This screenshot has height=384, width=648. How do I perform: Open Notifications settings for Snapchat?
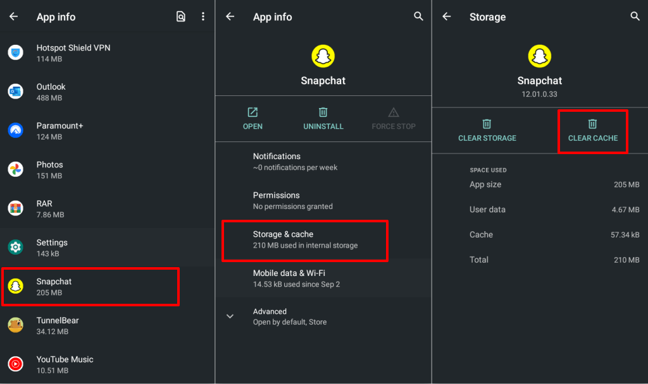[x=295, y=162]
